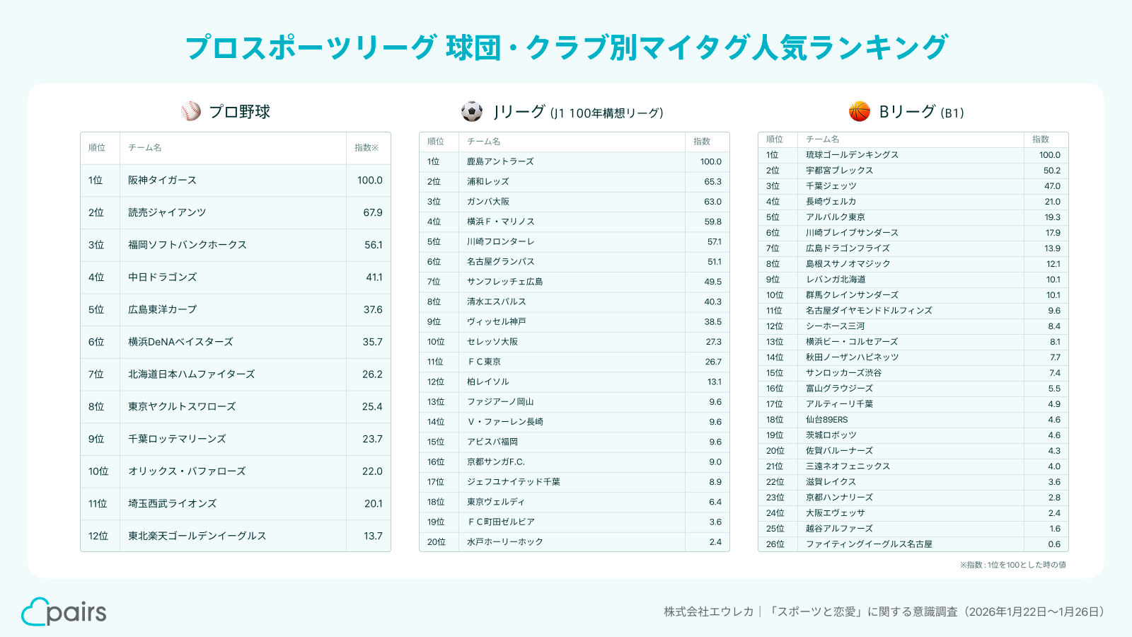1132x637 pixels.
Task: Click ファイティングイーグルス名古屋 at rank 26
Action: pos(869,544)
